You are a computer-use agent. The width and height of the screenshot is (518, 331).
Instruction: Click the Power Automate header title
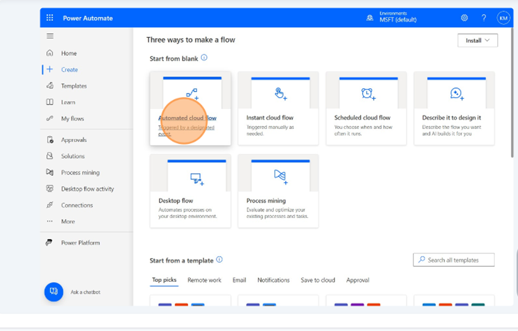click(x=88, y=18)
